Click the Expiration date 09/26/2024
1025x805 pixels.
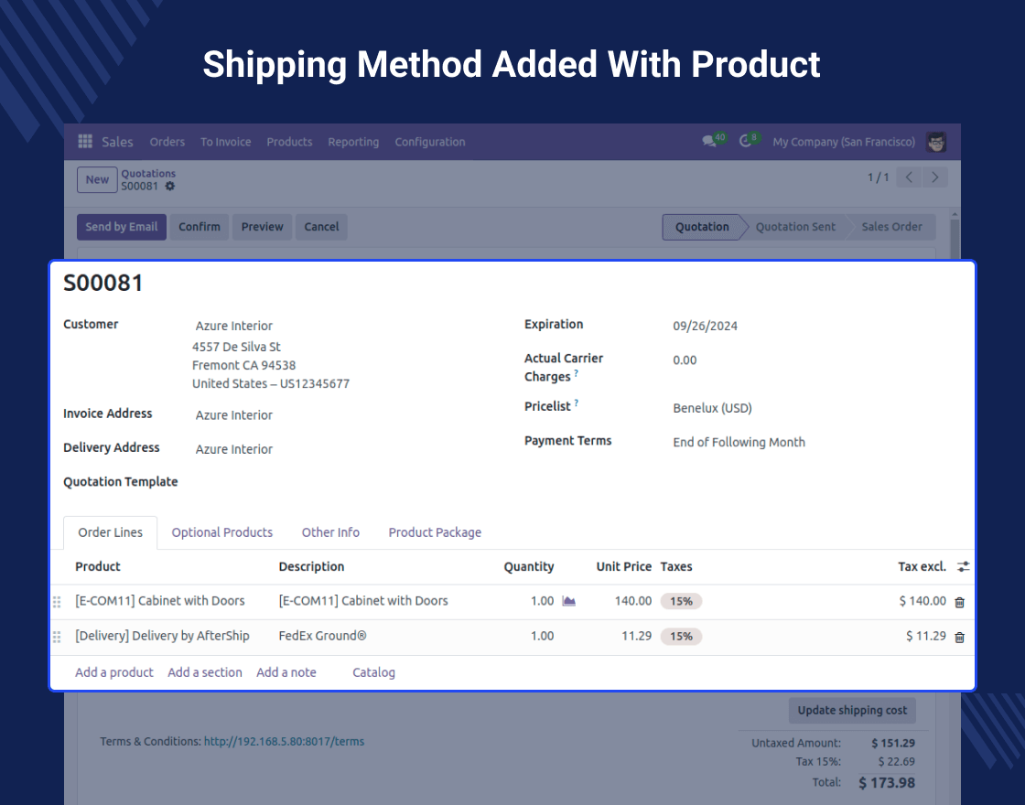706,326
